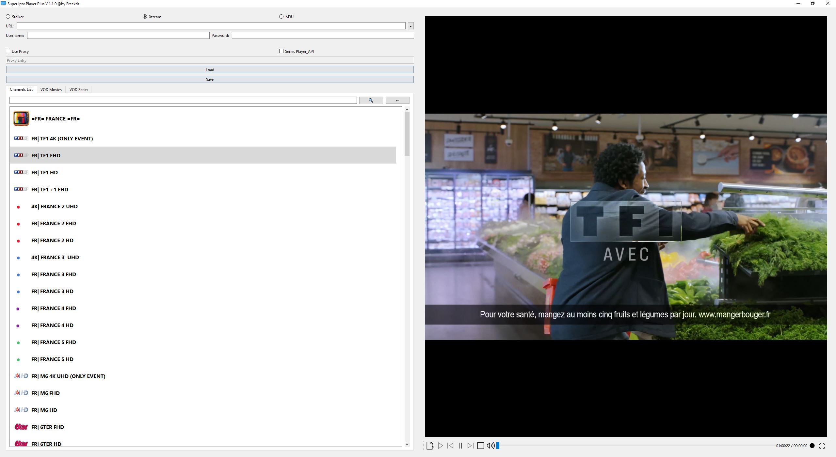This screenshot has height=457, width=836.
Task: Click the record dot button
Action: click(x=812, y=446)
